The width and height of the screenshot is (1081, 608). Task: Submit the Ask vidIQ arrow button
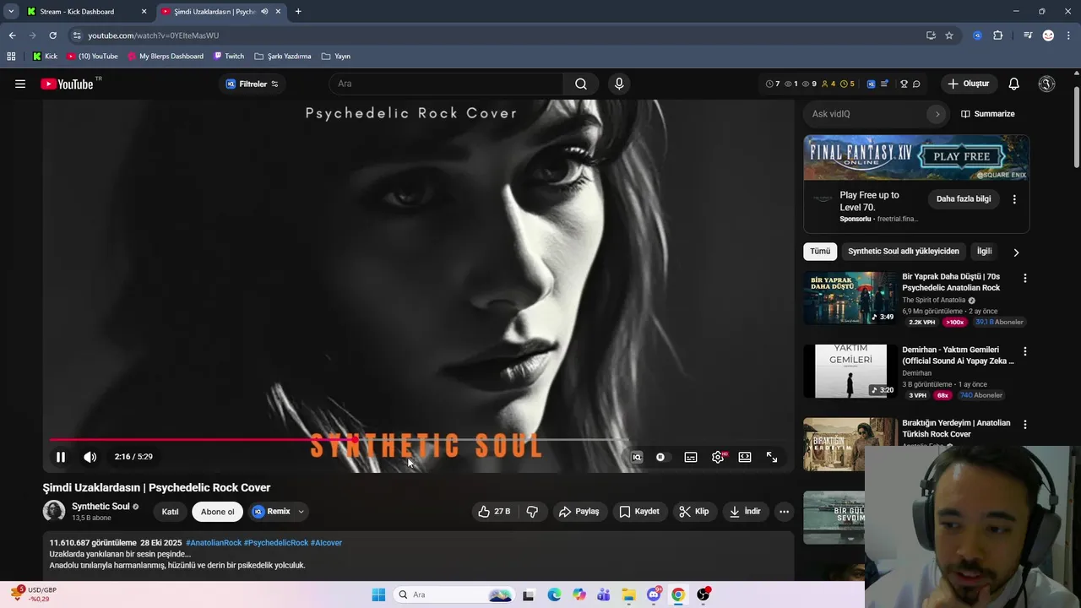(937, 114)
